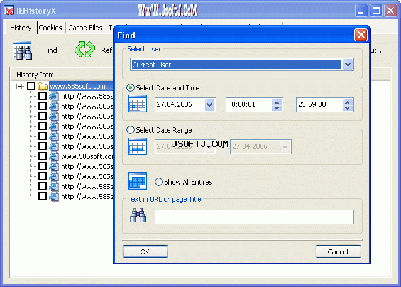Increase the 23:59:00 end time spinner

pos(348,102)
